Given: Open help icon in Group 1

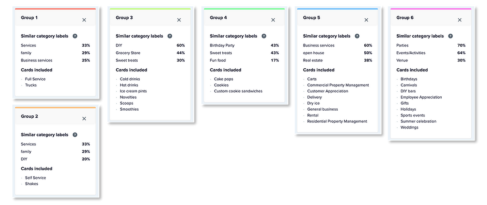Looking at the screenshot, I should point(75,36).
